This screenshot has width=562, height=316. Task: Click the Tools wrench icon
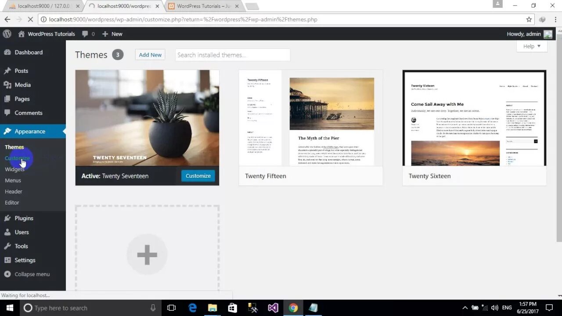[7, 246]
